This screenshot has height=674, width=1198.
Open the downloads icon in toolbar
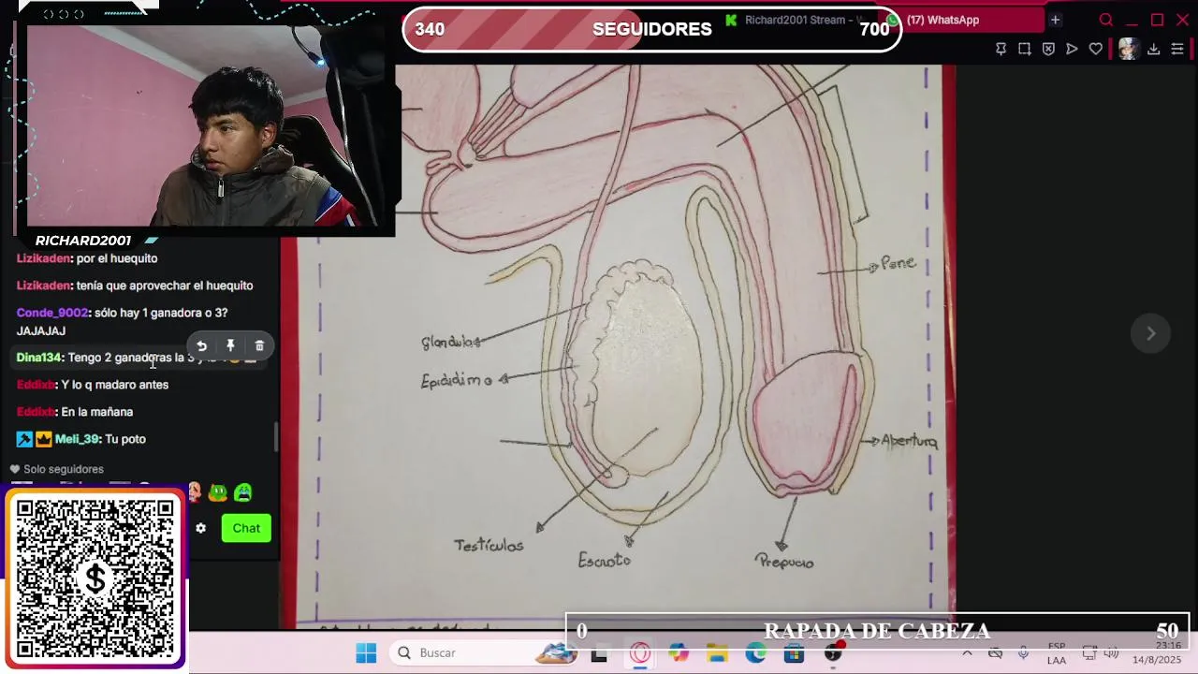click(1153, 49)
